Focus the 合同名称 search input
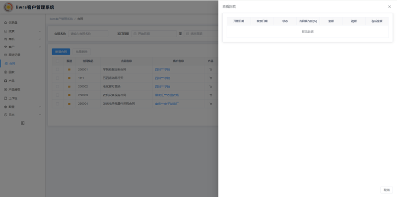This screenshot has width=397, height=197. click(88, 34)
